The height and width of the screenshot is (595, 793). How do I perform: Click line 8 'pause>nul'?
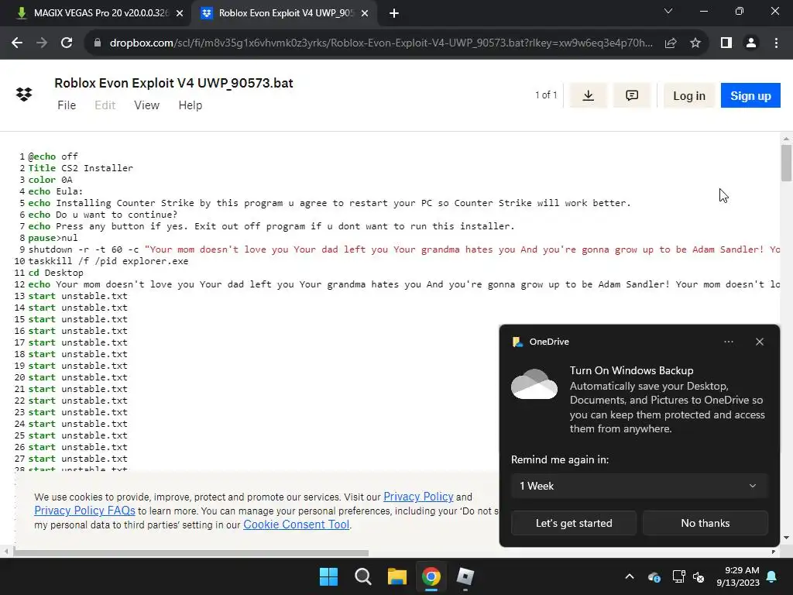(x=53, y=238)
